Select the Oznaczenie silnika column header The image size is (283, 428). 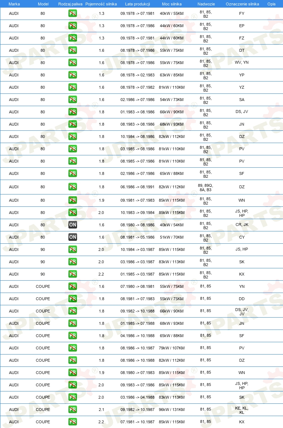pyautogui.click(x=242, y=4)
